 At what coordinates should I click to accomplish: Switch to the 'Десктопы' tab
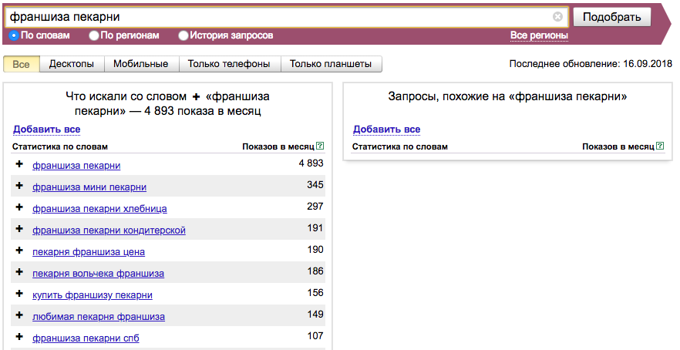click(72, 64)
